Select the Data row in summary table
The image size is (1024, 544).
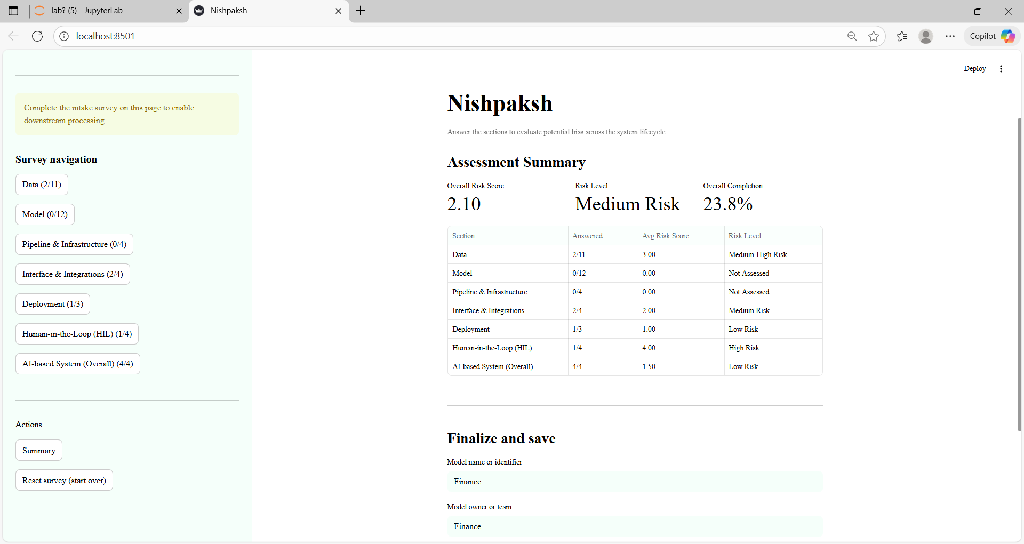[635, 254]
